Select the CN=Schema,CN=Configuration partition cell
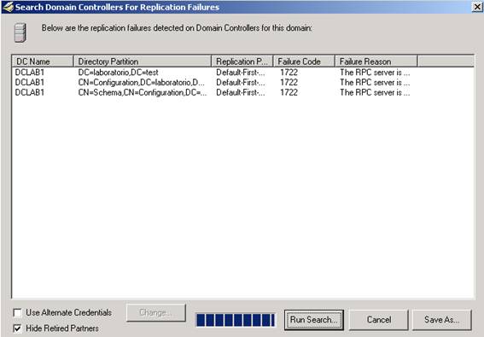Image resolution: width=484 pixels, height=337 pixels. [143, 92]
